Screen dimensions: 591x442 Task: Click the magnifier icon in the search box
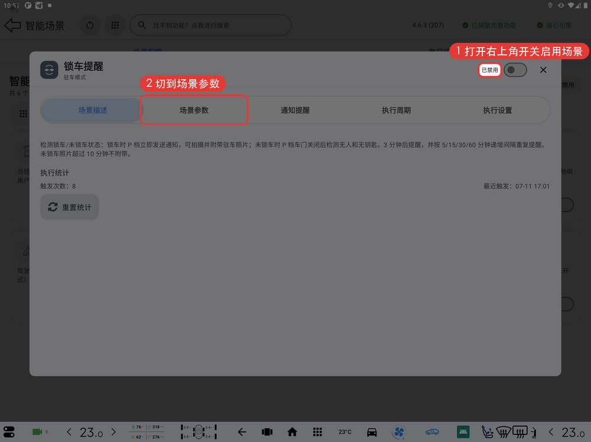pos(142,25)
